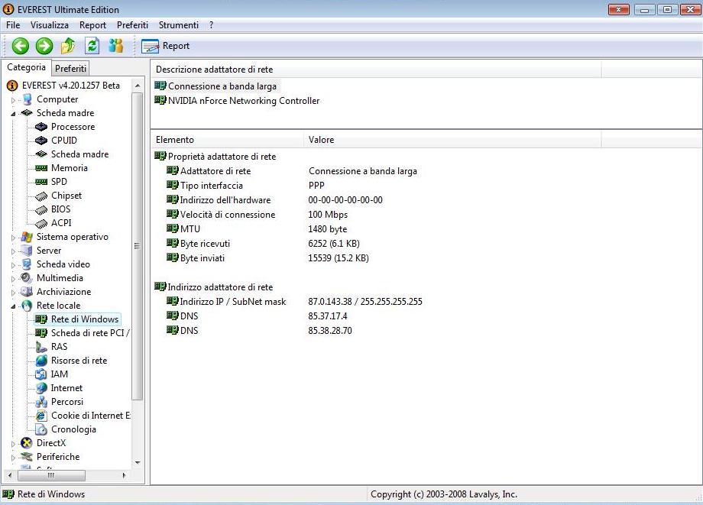Expand the DirectX tree node
The image size is (703, 505).
point(13,444)
